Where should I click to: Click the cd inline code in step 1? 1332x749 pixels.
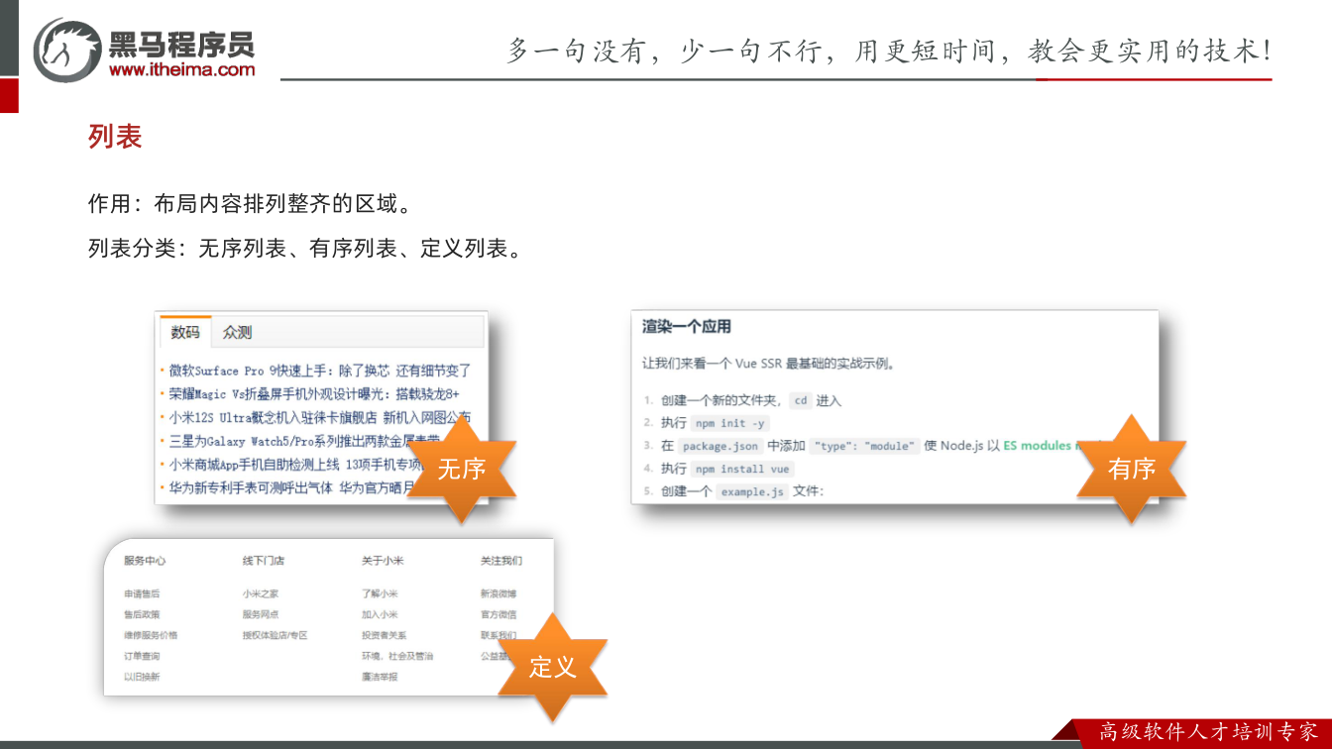(x=800, y=401)
